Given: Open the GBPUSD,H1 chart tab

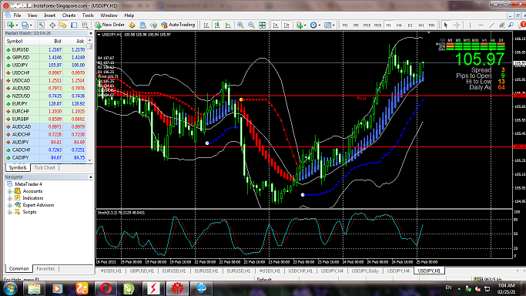Looking at the screenshot, I should [x=142, y=271].
